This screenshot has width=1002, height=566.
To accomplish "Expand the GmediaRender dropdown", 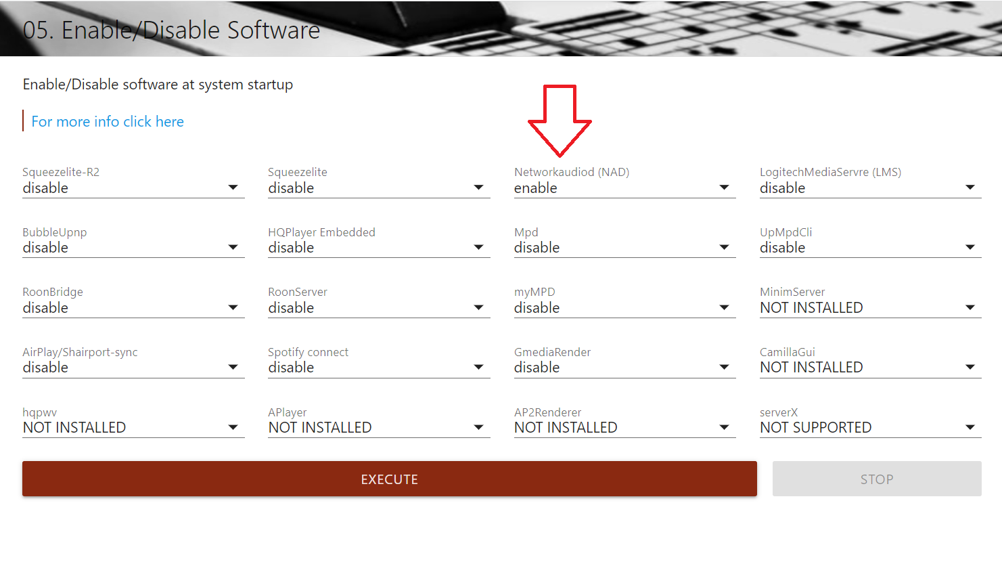I will [624, 368].
